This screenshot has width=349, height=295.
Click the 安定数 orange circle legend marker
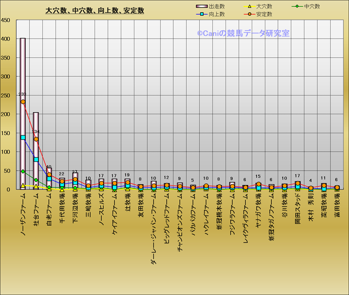coord(249,14)
